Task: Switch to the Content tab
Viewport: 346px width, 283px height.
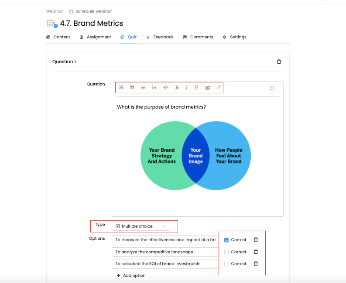Action: point(58,37)
